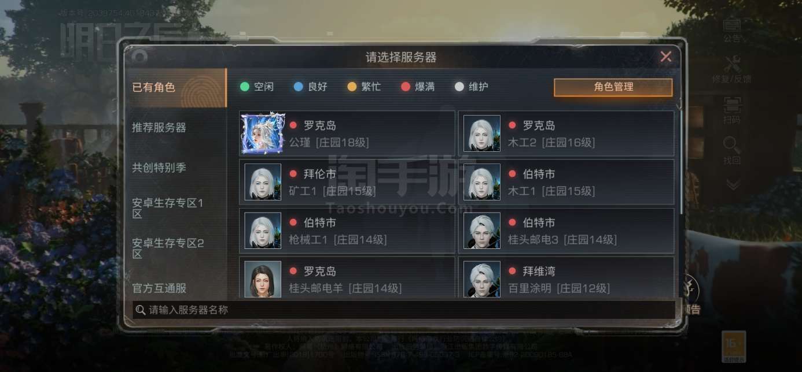Focus the 请输入服务器名称 search field
The image size is (802, 372).
click(x=404, y=310)
